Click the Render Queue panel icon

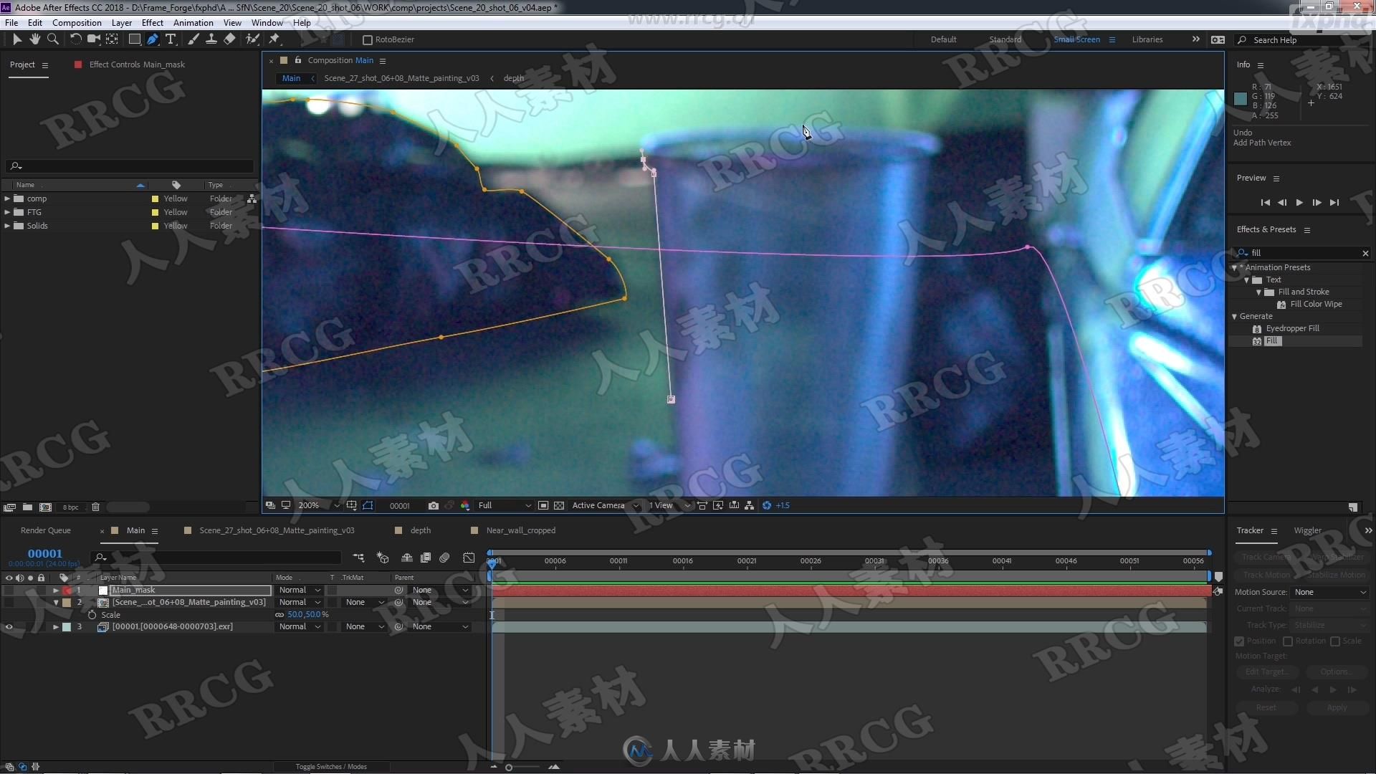[x=47, y=530]
